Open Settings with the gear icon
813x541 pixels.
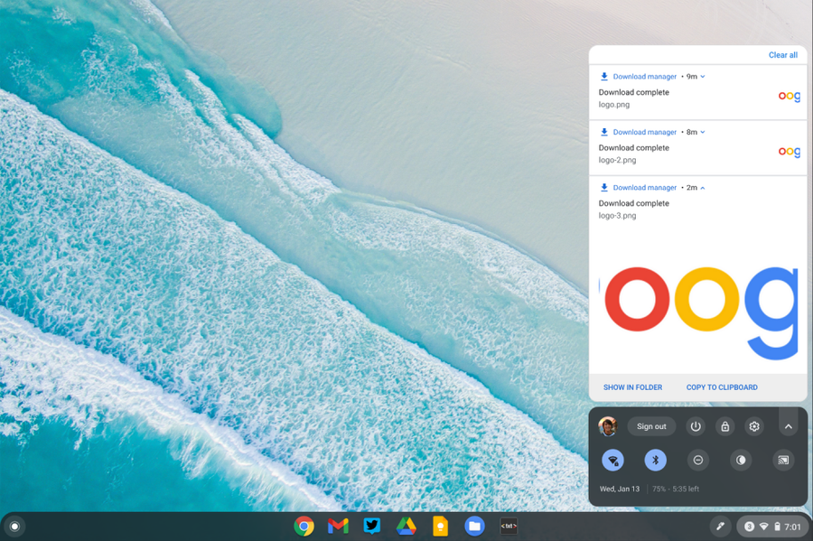pos(754,426)
